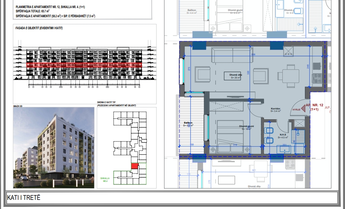Click the 'SIPËRFAQJA TOTALE: 65.7 m²' text line

[32, 11]
